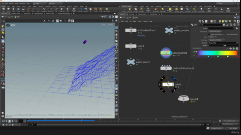Image resolution: width=241 pixels, height=135 pixels.
Task: Jump to the last frame
Action: pyautogui.click(x=16, y=121)
